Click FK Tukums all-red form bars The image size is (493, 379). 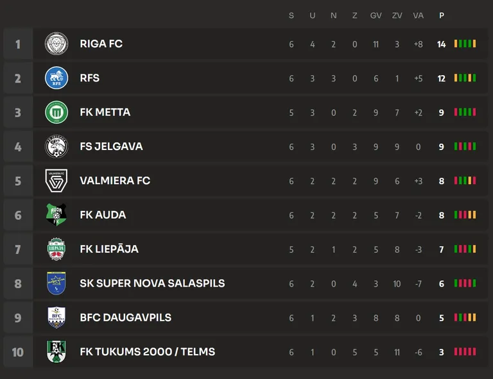tap(465, 351)
